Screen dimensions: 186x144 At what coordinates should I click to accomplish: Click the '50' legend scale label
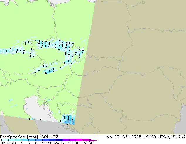91,143
